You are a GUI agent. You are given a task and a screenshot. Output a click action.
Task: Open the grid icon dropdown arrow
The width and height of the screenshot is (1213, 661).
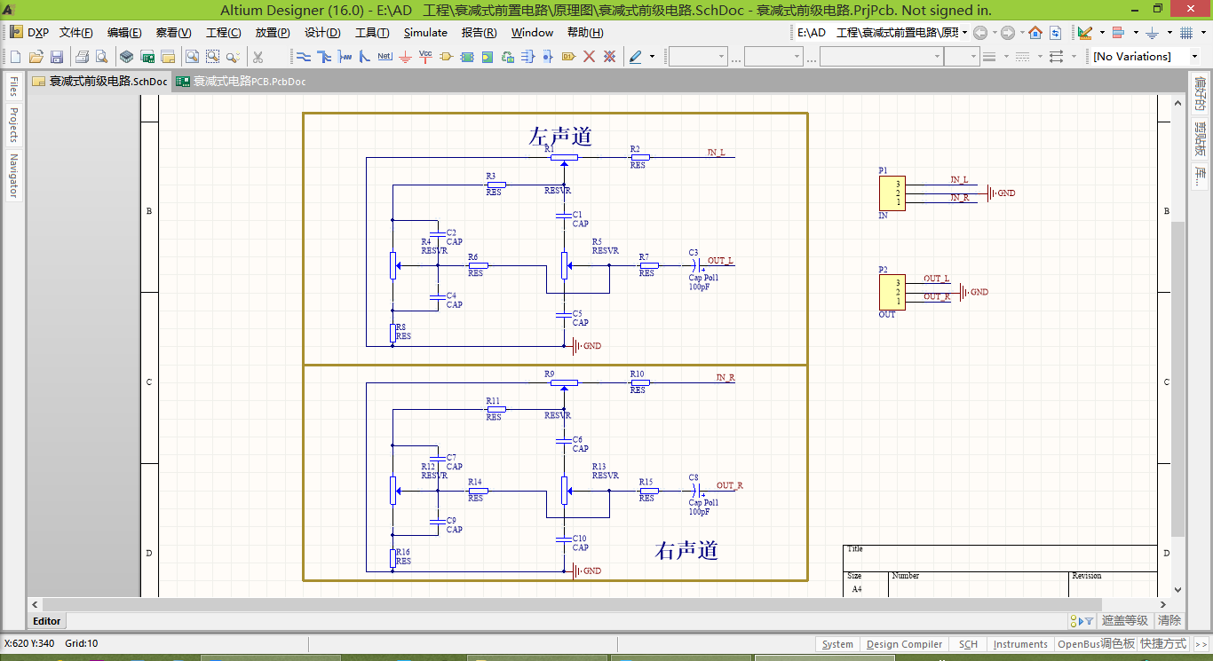[1203, 32]
